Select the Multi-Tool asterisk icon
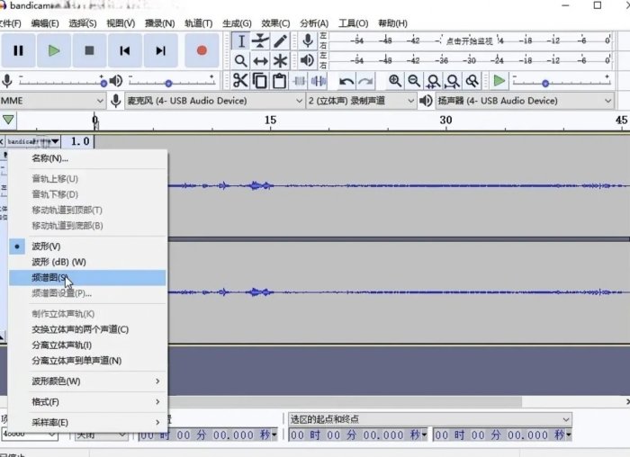The width and height of the screenshot is (630, 457). [281, 60]
